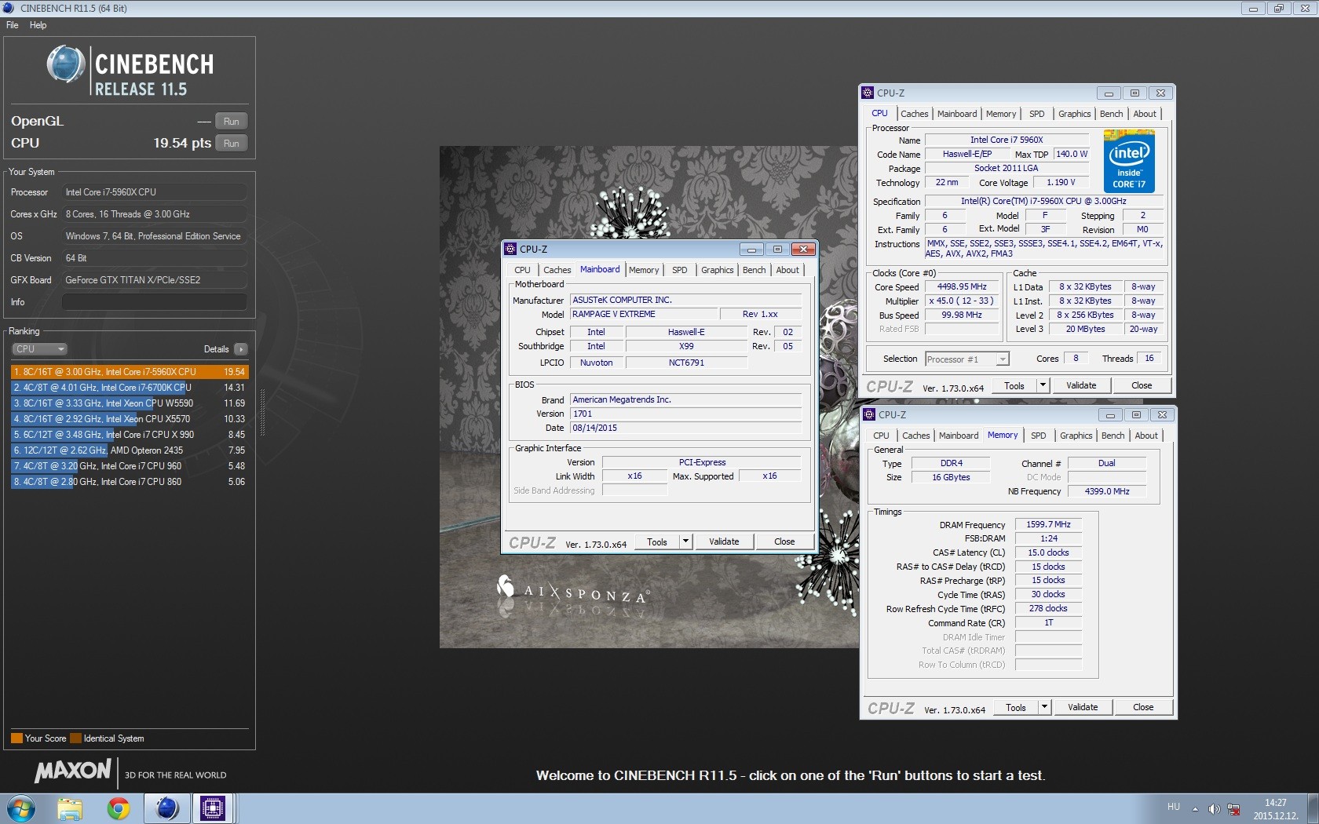1319x824 pixels.
Task: Expand Tools dropdown arrow in top CPU-Z processor window
Action: pyautogui.click(x=1043, y=385)
